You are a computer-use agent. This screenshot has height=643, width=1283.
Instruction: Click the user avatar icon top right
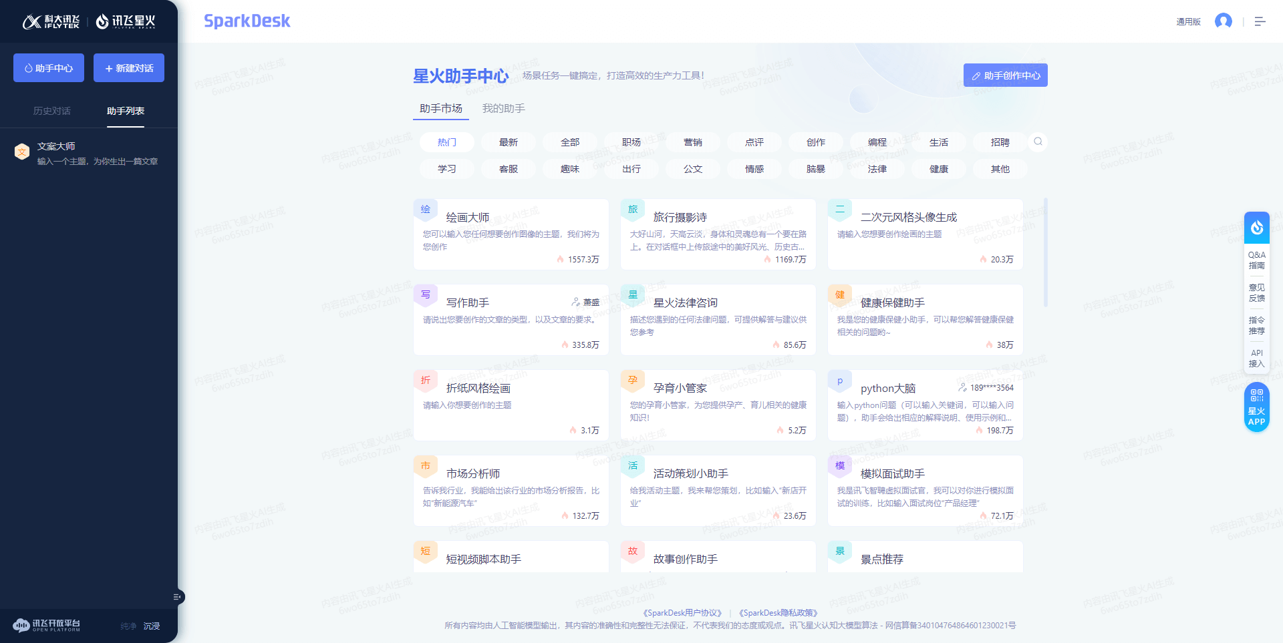(x=1224, y=21)
